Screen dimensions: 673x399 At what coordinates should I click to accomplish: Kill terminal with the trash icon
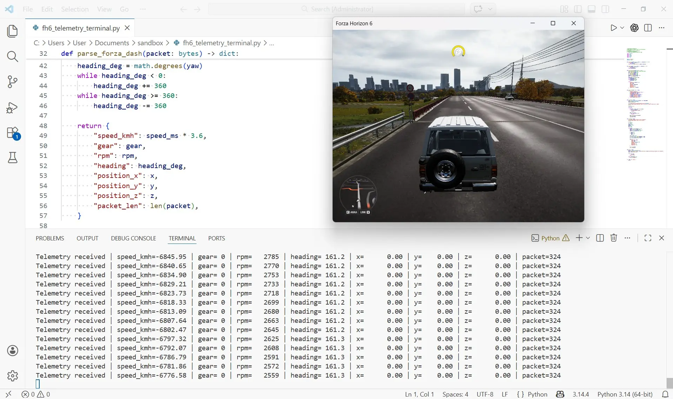pyautogui.click(x=614, y=238)
